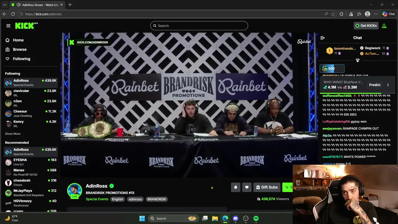Screen dimensions: 398x224
Task: Click the English language tag
Action: click(x=118, y=199)
